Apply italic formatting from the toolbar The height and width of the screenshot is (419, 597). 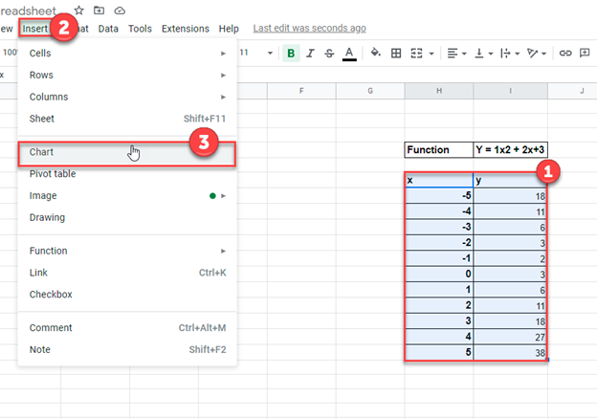(x=310, y=53)
